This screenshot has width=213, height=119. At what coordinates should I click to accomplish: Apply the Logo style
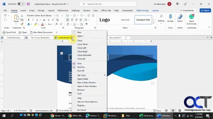coord(105,20)
